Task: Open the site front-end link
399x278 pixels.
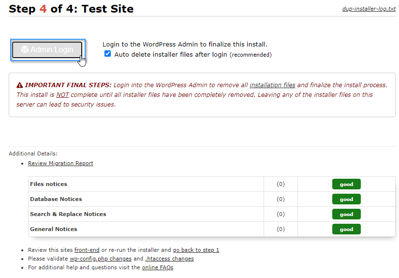Action: pos(87,250)
